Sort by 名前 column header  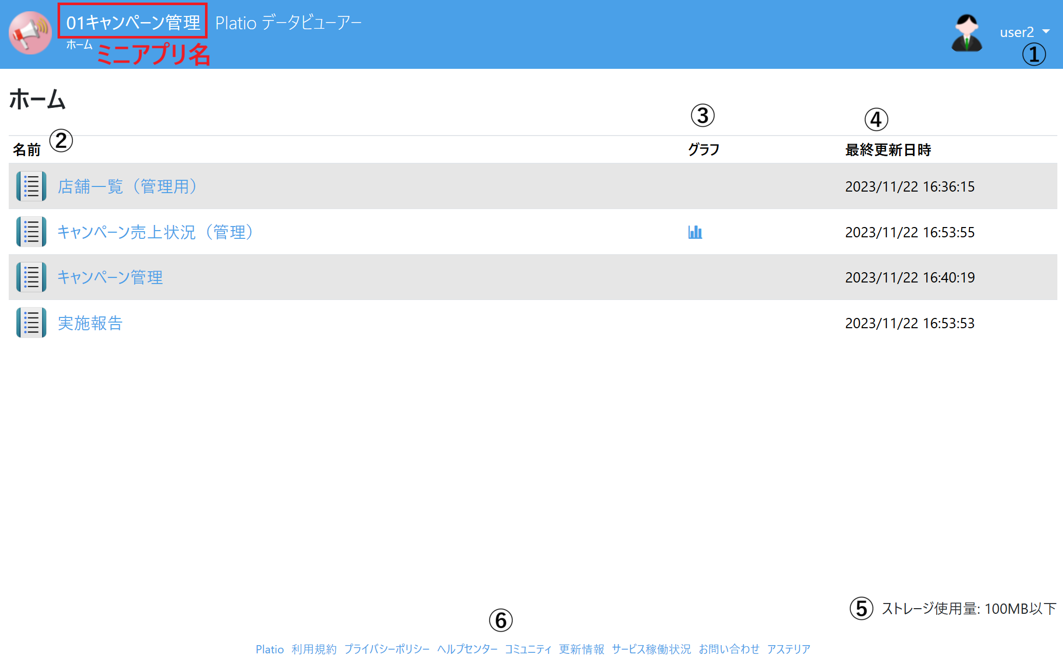pyautogui.click(x=27, y=150)
